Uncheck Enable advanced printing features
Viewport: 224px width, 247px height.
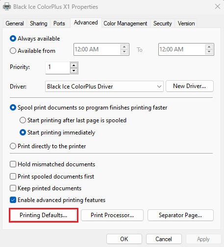tap(13, 200)
